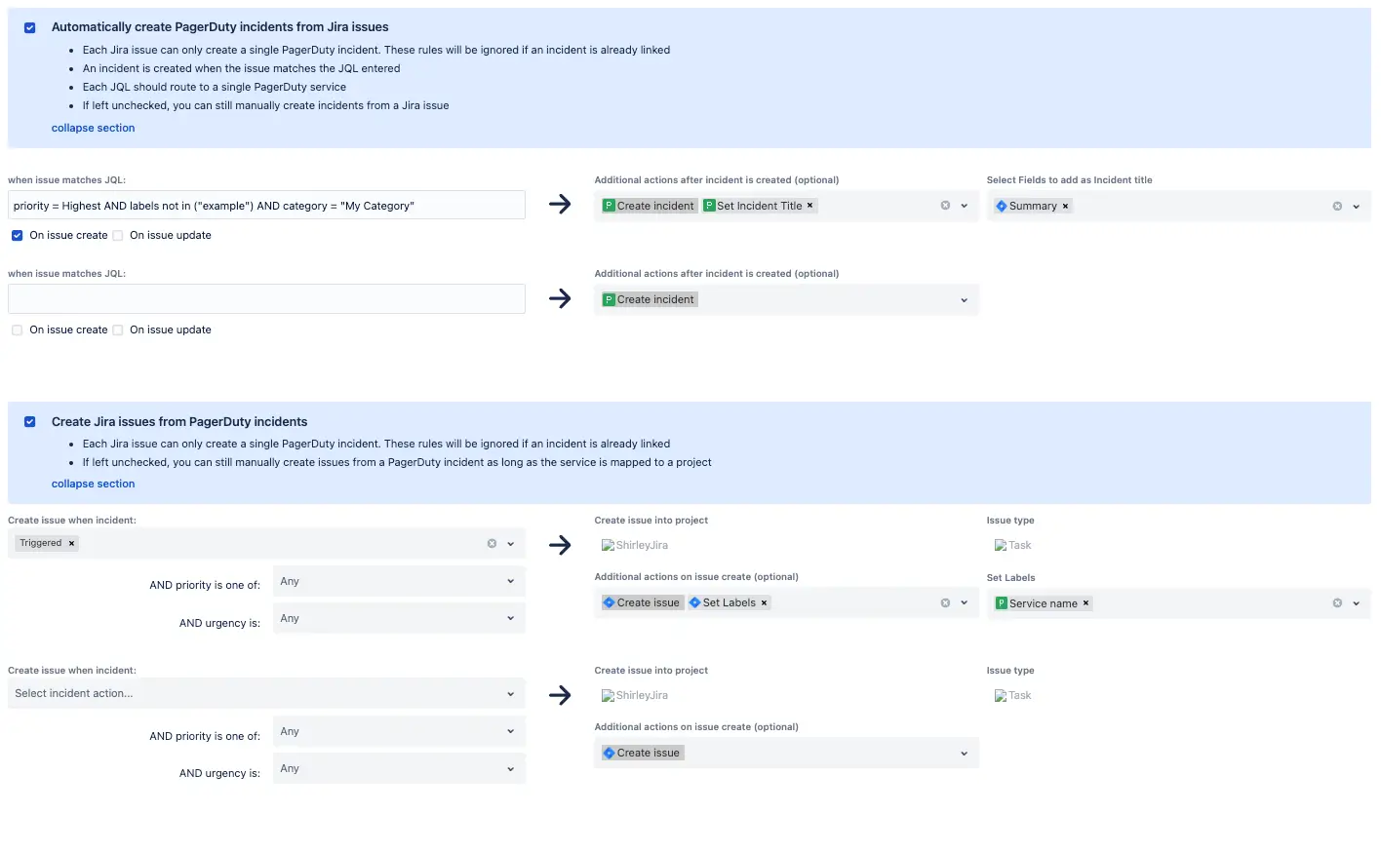Viewport: 1381px width, 853px height.
Task: Click second Task issue type icon
Action: click(x=1001, y=696)
